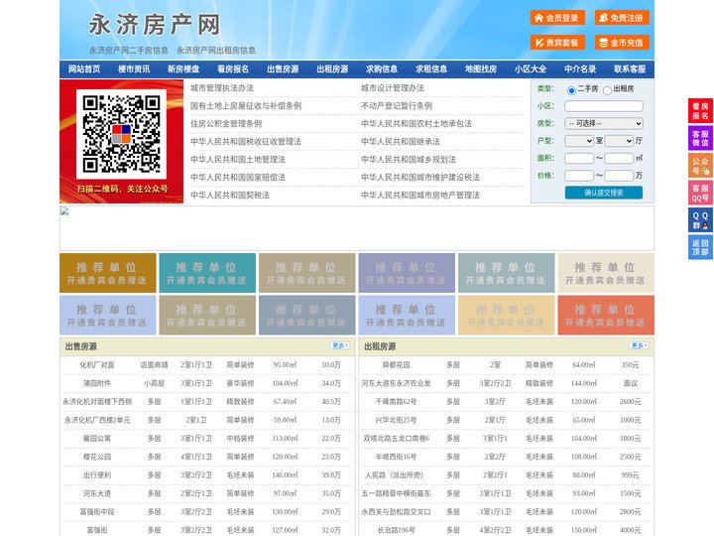
Task: Click the 永济房产网 site logo
Action: pyautogui.click(x=155, y=25)
